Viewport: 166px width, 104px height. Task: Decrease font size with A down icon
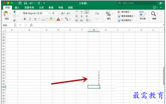click(x=68, y=13)
